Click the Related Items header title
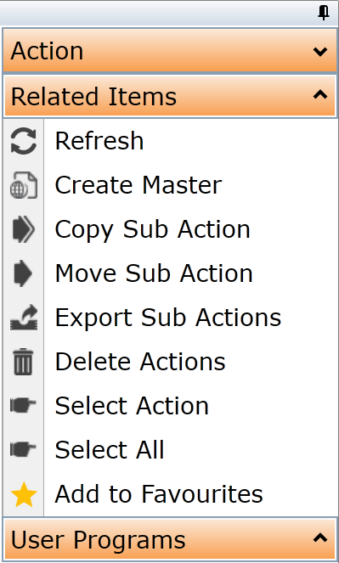Image resolution: width=339 pixels, height=563 pixels. pyautogui.click(x=93, y=97)
